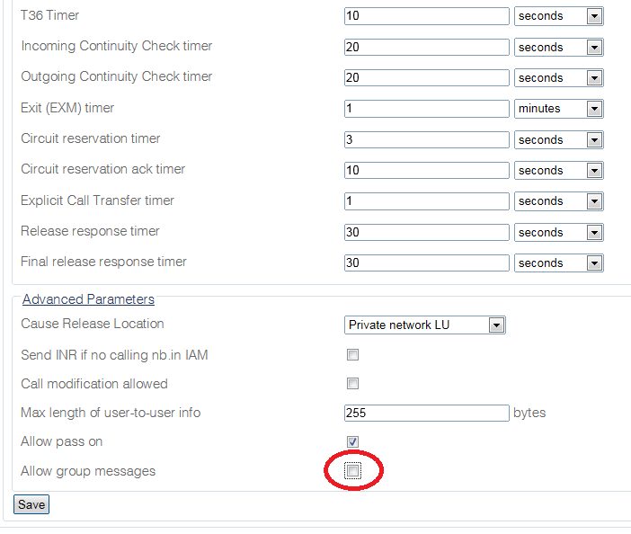
Task: Focus the Release response timer input
Action: [x=427, y=232]
